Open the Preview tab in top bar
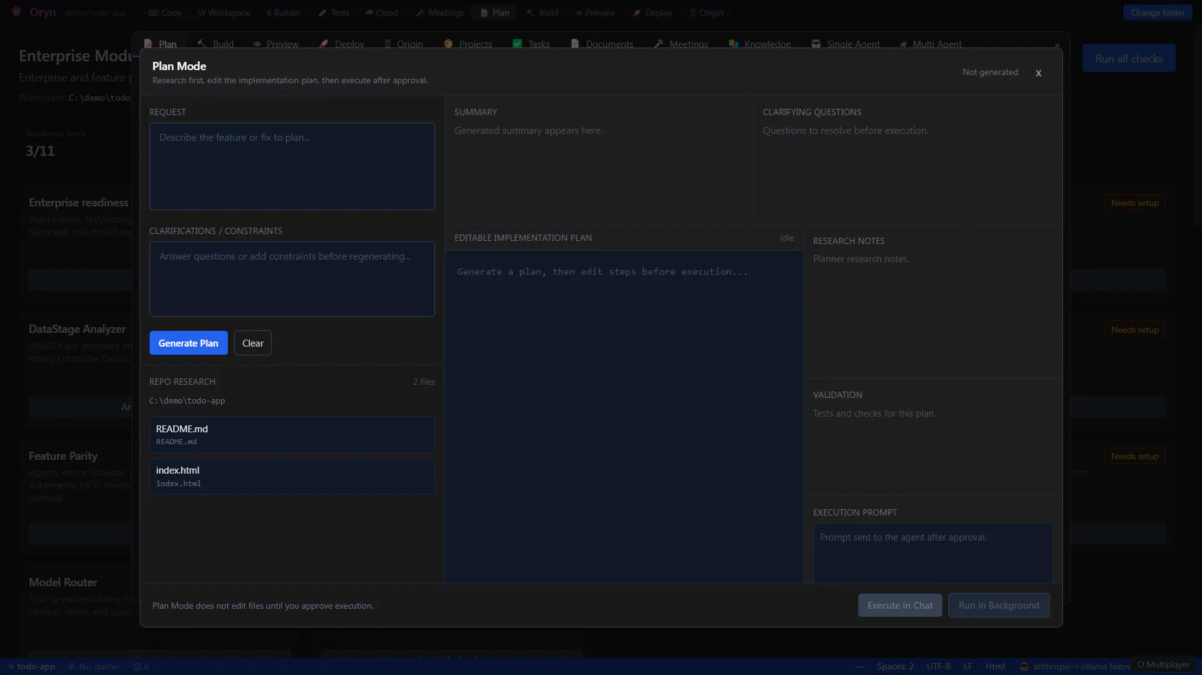1202x675 pixels. tap(595, 13)
